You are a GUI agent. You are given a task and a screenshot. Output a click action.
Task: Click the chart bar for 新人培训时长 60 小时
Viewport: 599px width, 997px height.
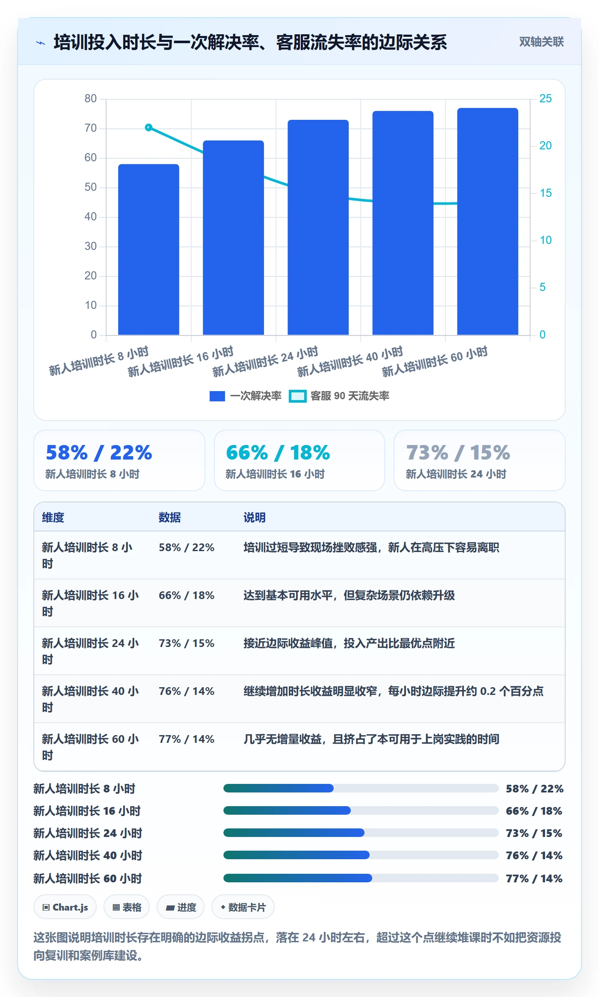tap(487, 221)
